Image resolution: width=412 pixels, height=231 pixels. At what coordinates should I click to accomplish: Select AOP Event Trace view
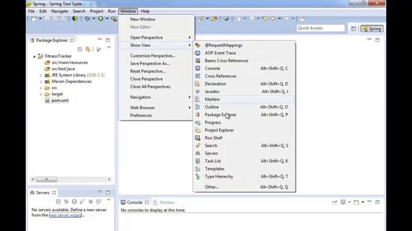point(244,53)
